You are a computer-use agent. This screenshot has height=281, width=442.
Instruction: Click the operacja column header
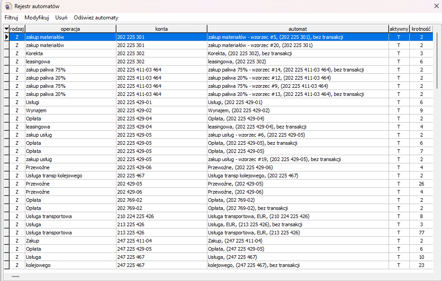(70, 29)
